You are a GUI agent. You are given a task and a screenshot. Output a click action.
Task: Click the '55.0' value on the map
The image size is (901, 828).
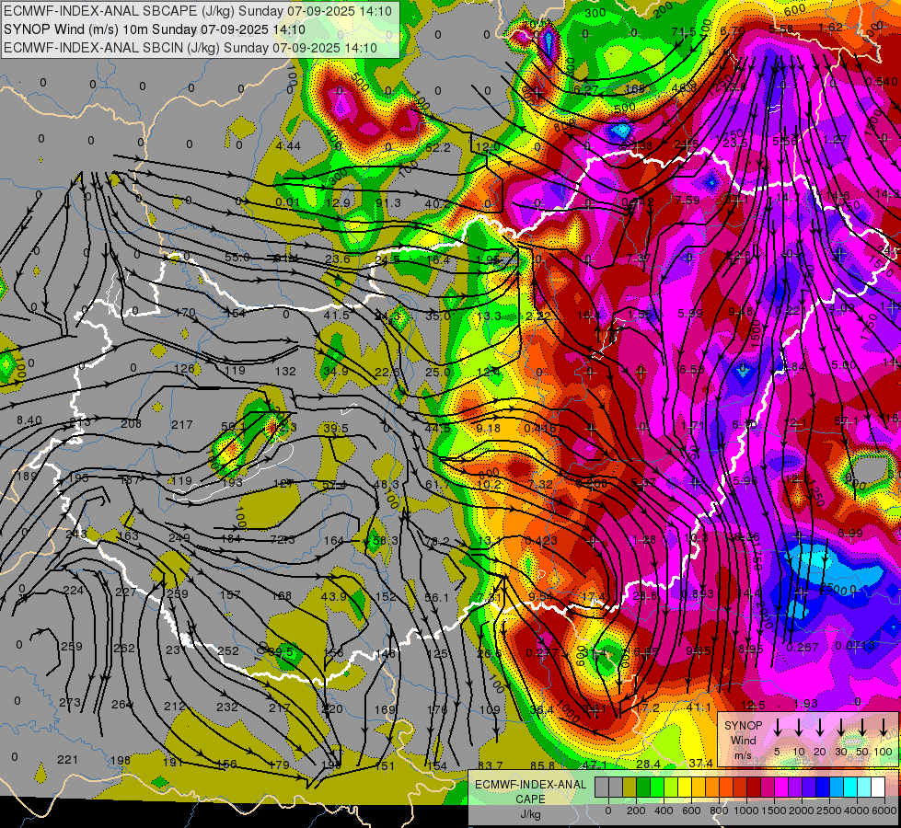click(x=237, y=257)
